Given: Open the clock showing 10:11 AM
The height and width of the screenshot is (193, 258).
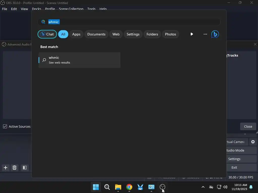Looking at the screenshot, I should [x=239, y=187].
